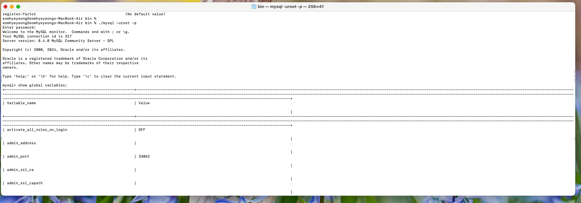Click the '(No default value)' text
The width and height of the screenshot is (581, 203).
(x=145, y=14)
